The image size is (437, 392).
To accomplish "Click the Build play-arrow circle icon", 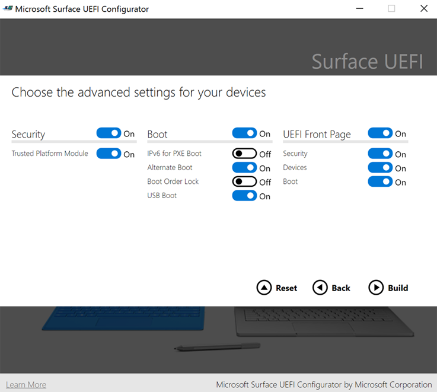I will 376,288.
